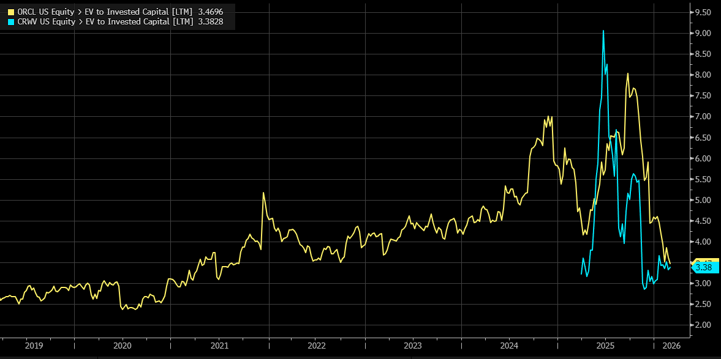The image size is (721, 359).
Task: Click the 5.00 value on the price axis
Action: 704,200
